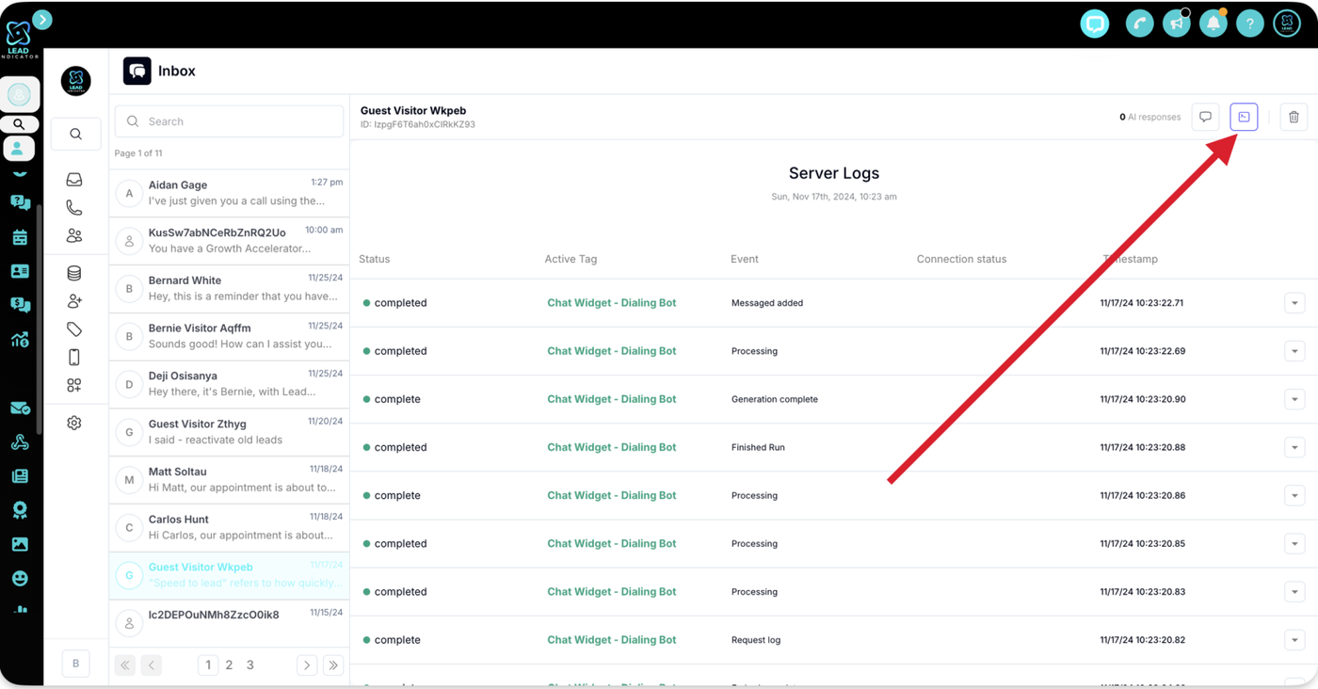Open the settings gear in inbox sidebar
1318x689 pixels.
(x=74, y=424)
